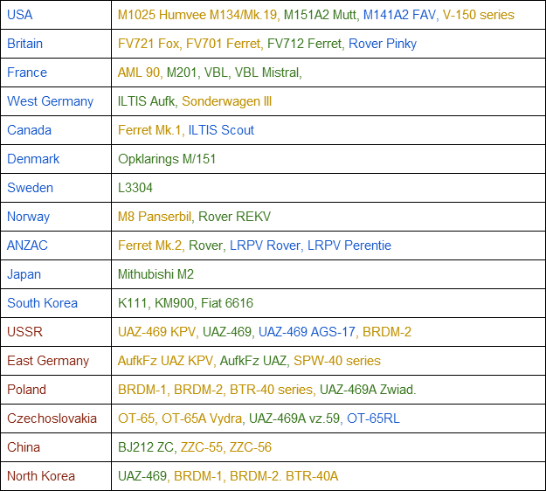Click the West Germany country cell
Image resolution: width=546 pixels, height=491 pixels.
(x=56, y=101)
